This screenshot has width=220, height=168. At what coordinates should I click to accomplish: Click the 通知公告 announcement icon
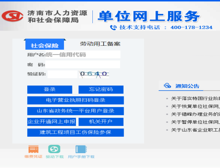[167, 85]
